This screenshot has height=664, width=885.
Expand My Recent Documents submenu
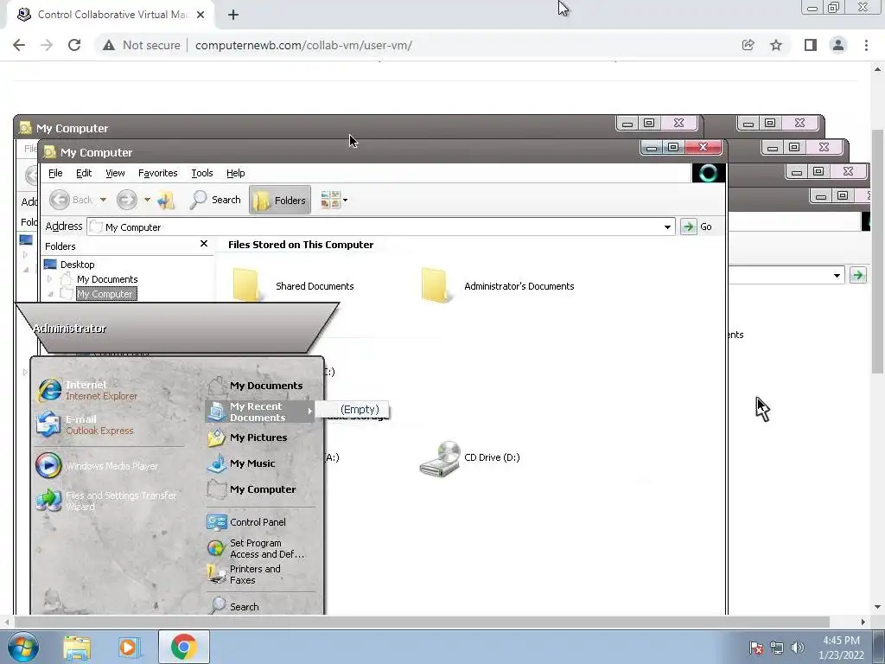(x=259, y=412)
